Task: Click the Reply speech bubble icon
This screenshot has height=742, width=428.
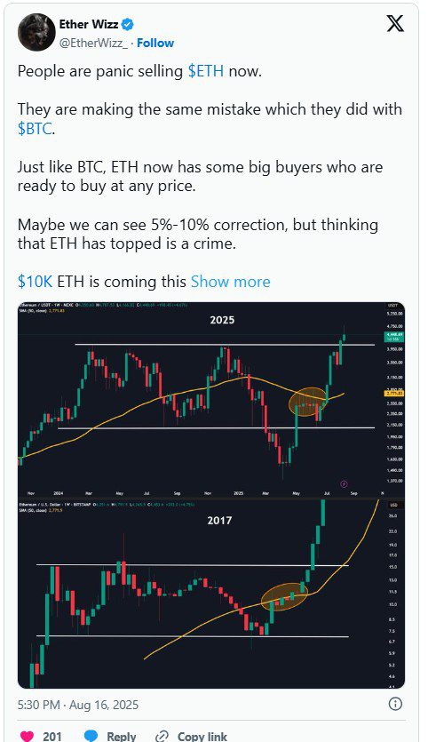Action: 91,736
